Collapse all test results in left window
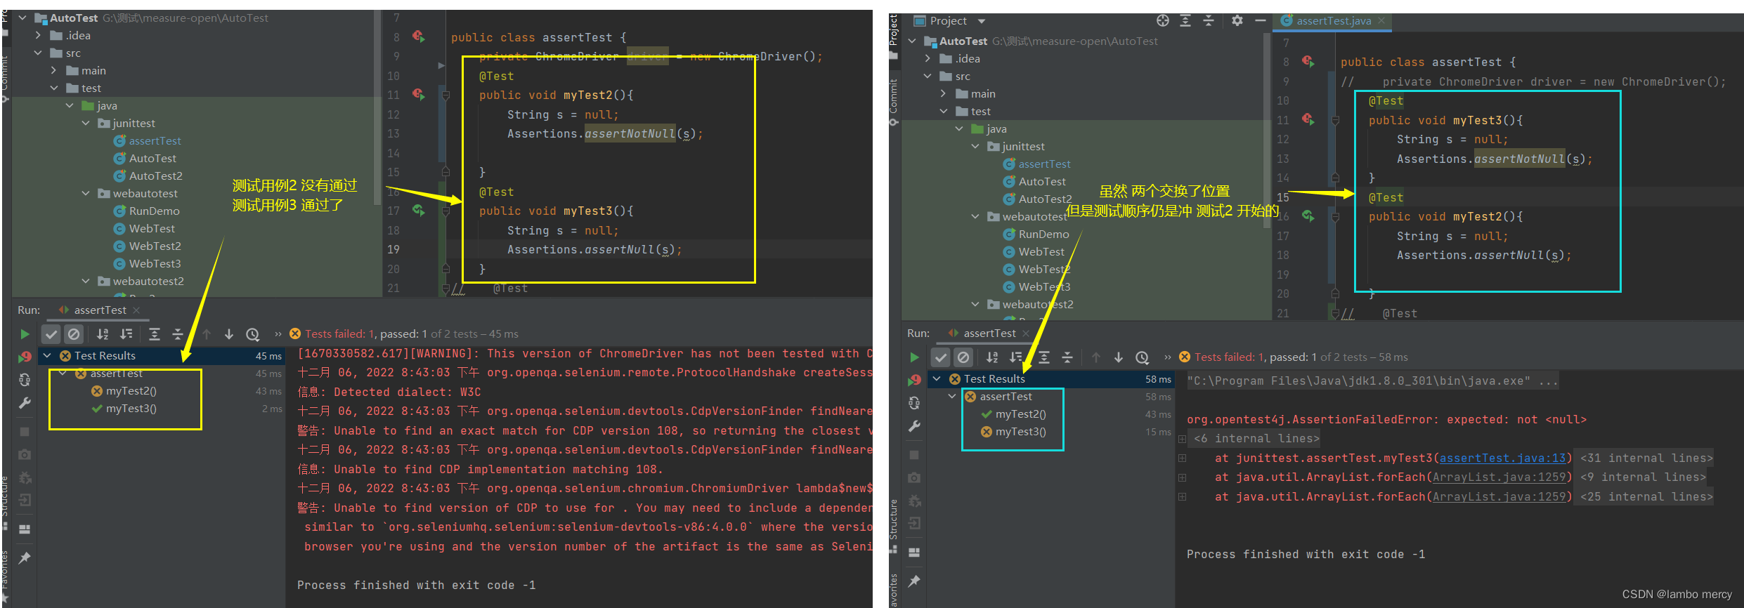 click(178, 334)
